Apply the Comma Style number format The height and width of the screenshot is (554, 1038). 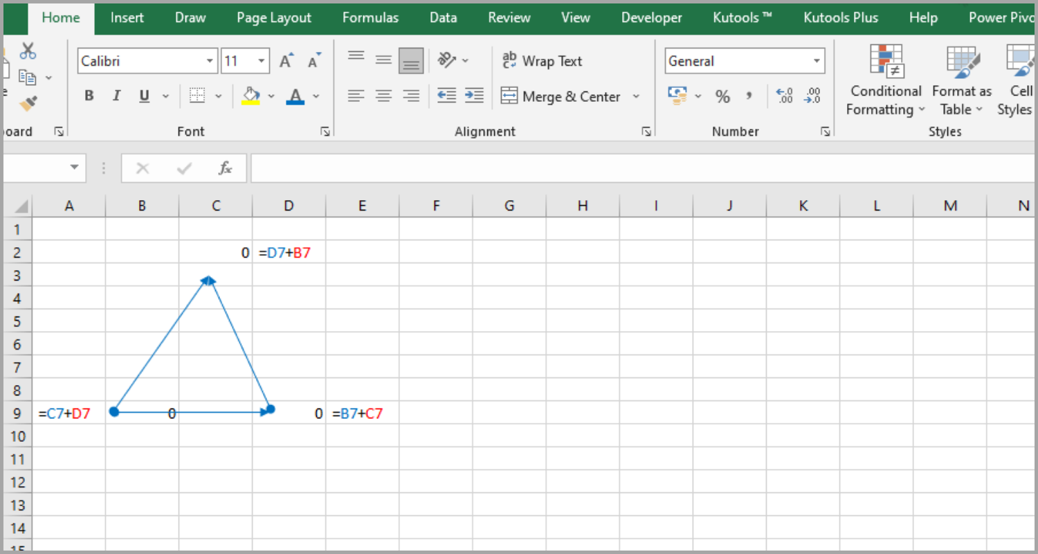749,96
